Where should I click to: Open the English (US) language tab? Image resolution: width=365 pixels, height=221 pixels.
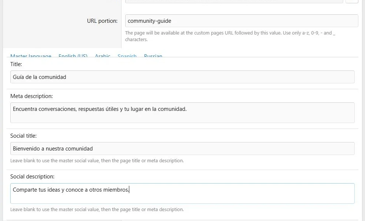point(73,56)
